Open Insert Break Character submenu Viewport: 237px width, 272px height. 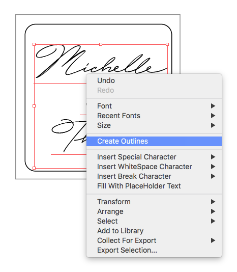[154, 176]
